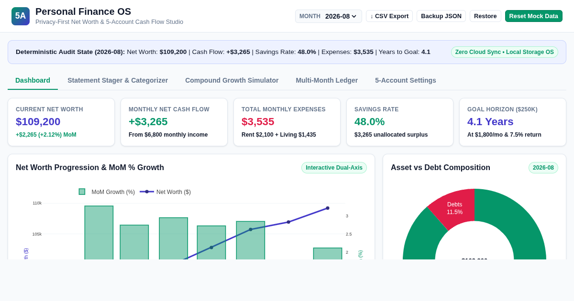
Task: Go to 5-Account Settings tab
Action: pyautogui.click(x=406, y=80)
